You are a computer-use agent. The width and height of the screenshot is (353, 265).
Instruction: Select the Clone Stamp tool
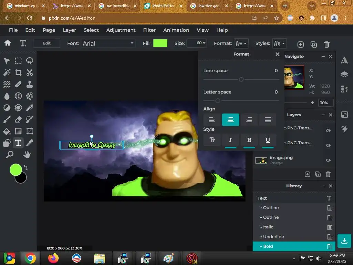click(30, 84)
